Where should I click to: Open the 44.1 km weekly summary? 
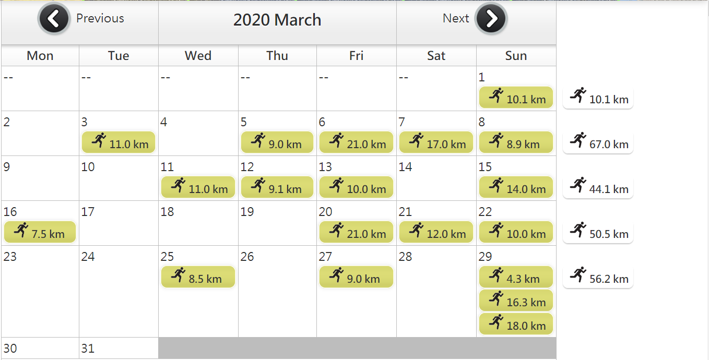598,187
